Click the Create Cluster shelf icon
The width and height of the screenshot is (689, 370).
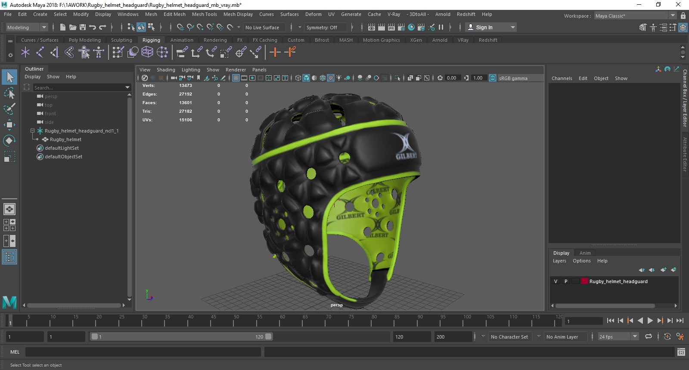162,52
